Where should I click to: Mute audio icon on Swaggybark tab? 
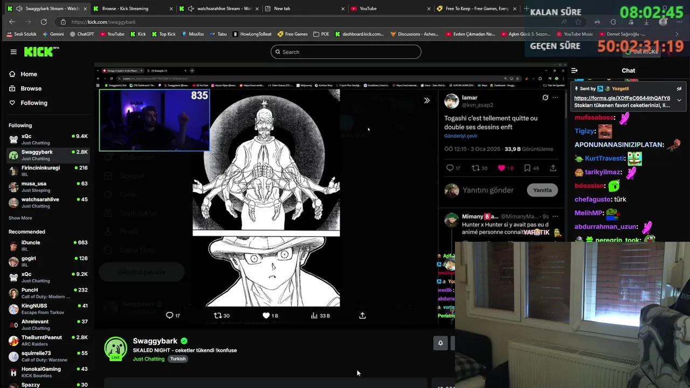[x=19, y=9]
